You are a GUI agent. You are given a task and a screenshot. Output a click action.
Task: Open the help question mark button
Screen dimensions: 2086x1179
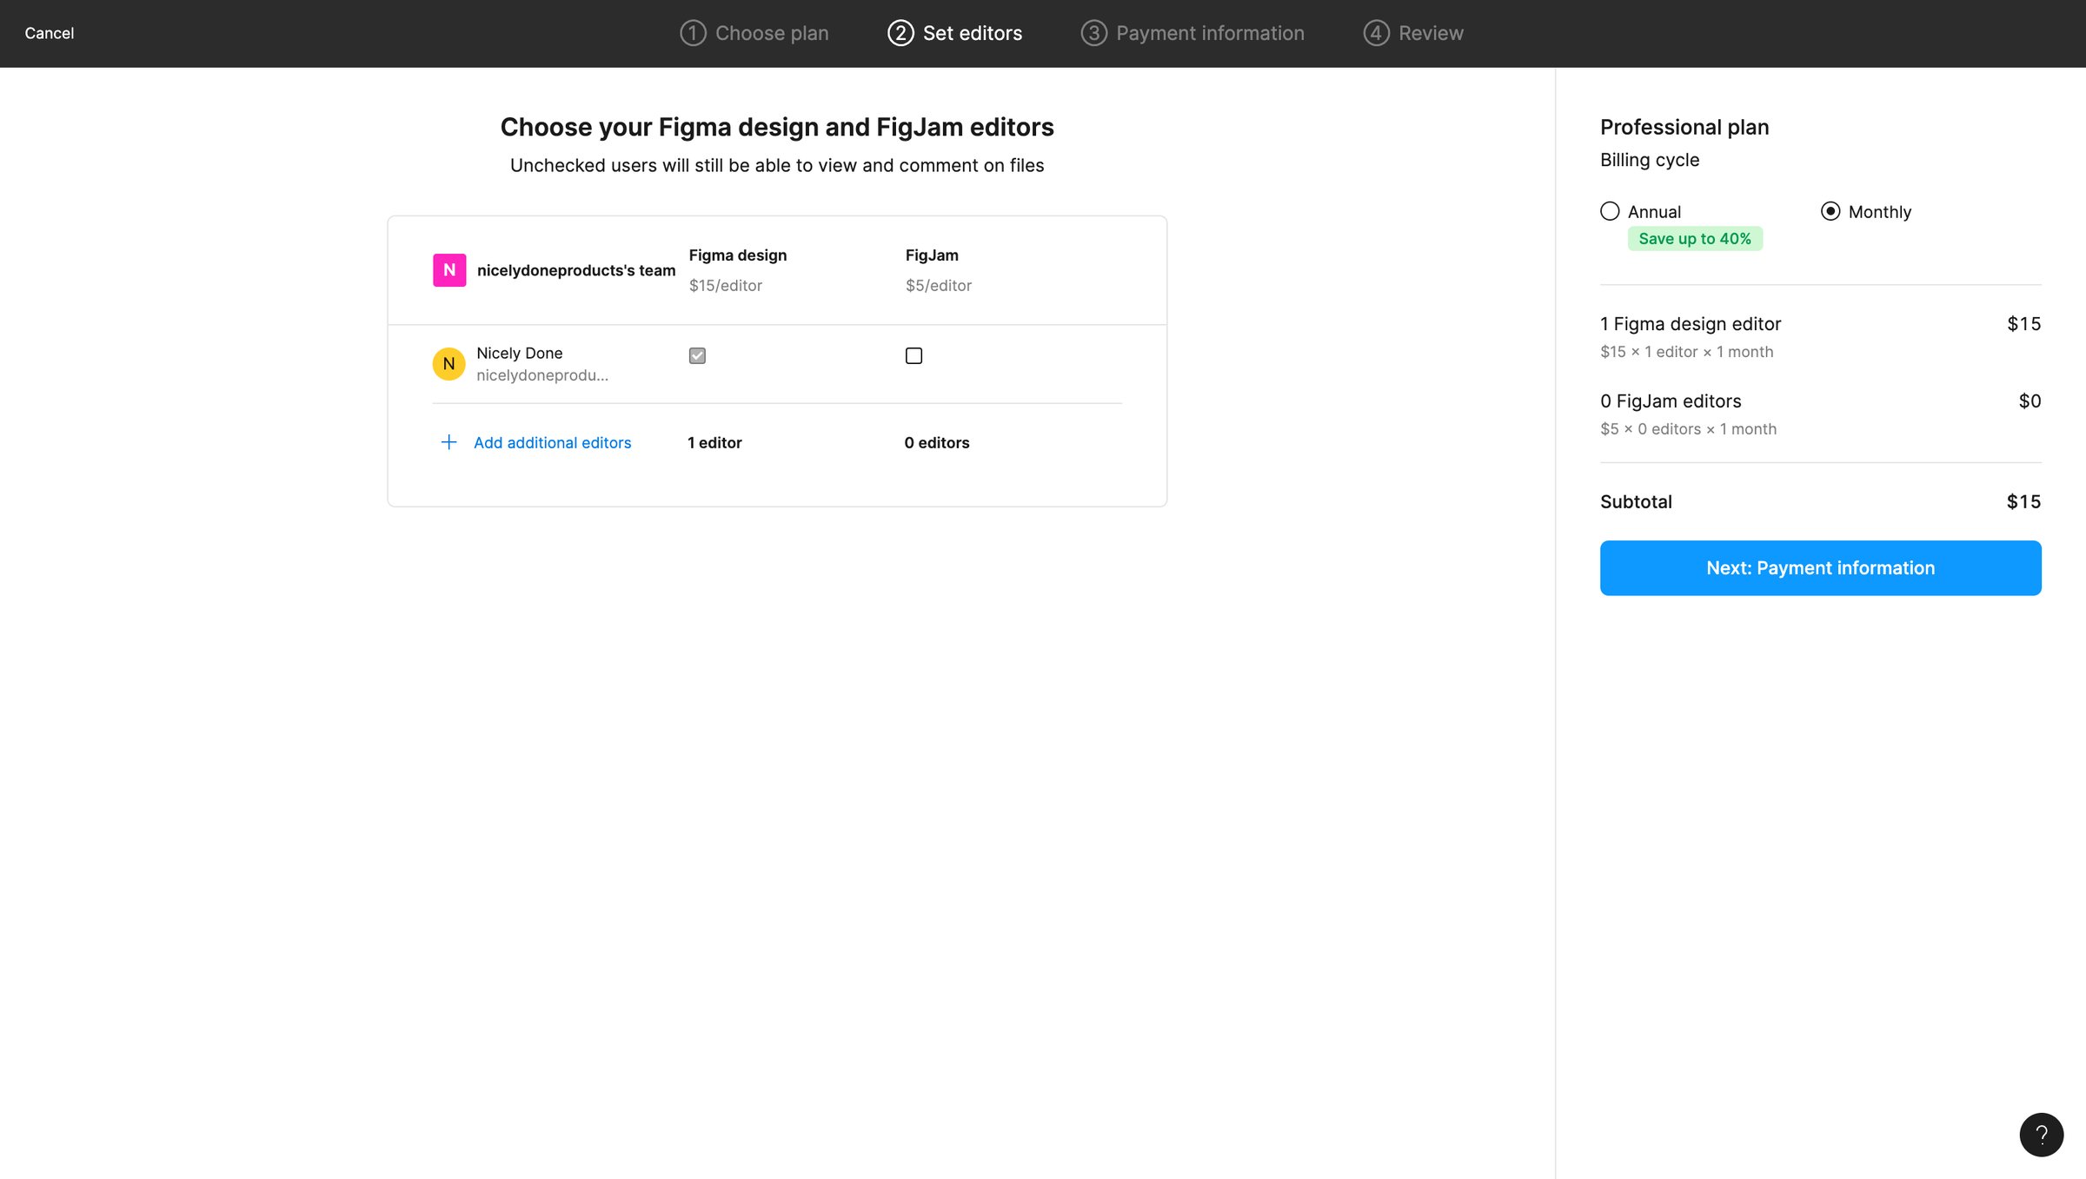(2041, 1135)
